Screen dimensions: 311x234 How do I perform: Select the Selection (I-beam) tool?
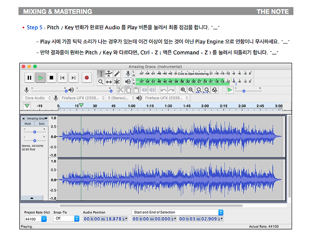click(101, 74)
